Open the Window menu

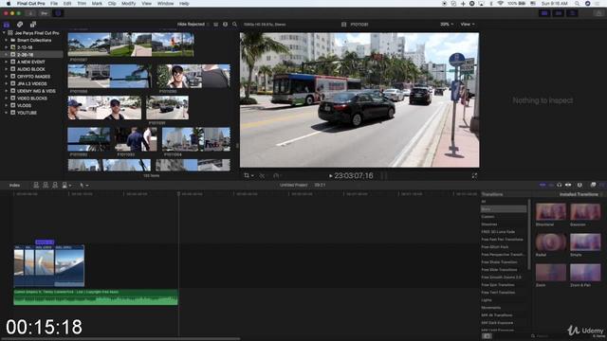[165, 4]
